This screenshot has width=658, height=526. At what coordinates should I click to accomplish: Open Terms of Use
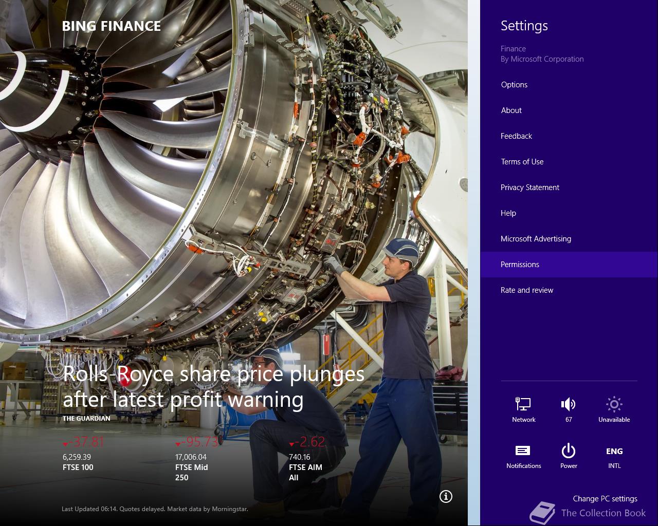569,162
